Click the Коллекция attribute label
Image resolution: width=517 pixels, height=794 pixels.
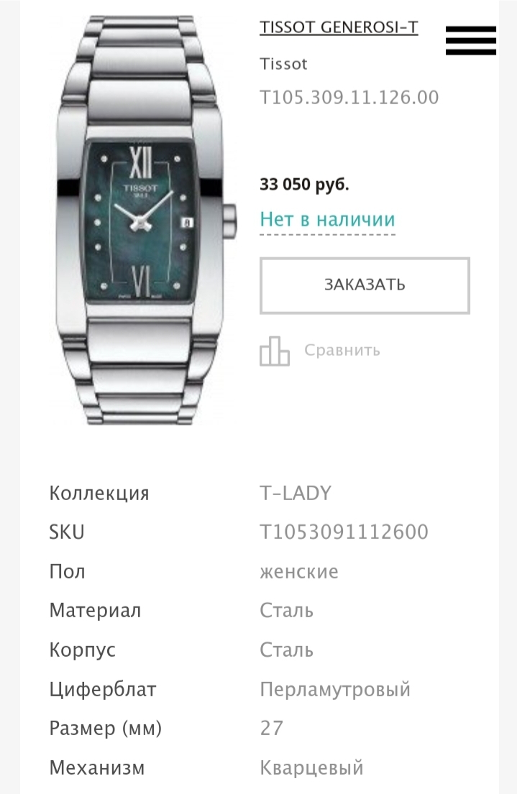[99, 493]
